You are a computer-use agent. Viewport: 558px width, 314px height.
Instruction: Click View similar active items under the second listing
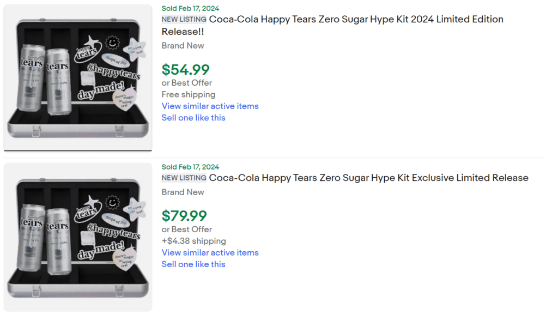point(210,252)
